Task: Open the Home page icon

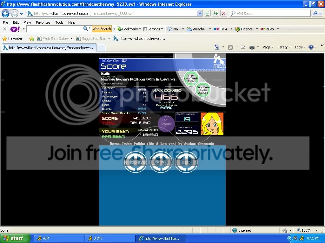Action: pos(217,47)
